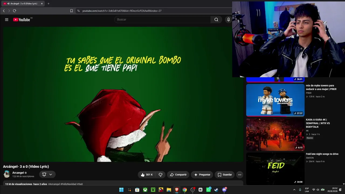Open WhatsApp from the taskbar

tap(208, 190)
